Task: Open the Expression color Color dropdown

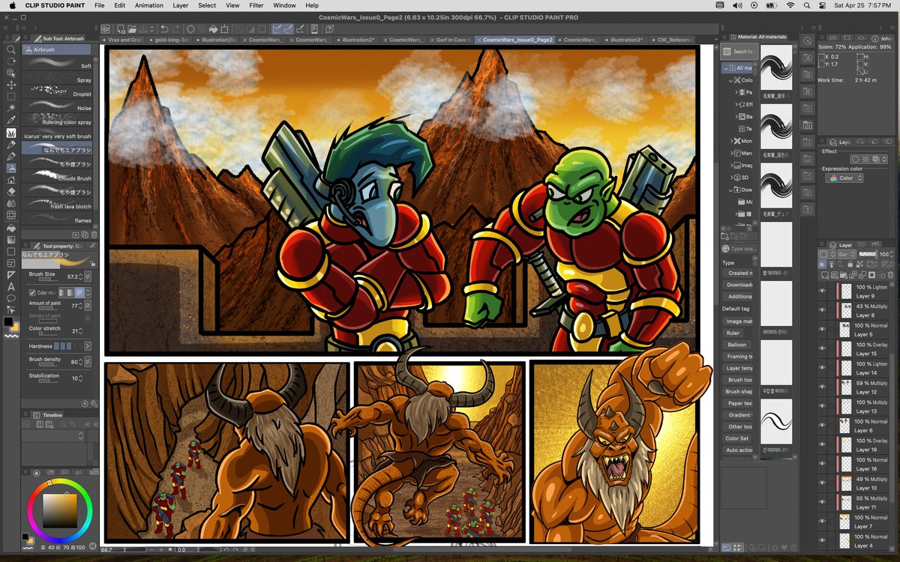Action: (844, 178)
